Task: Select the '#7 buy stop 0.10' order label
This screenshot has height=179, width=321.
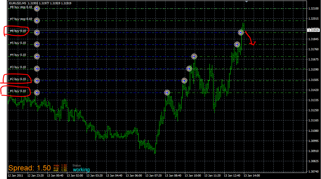Action: click(x=21, y=19)
